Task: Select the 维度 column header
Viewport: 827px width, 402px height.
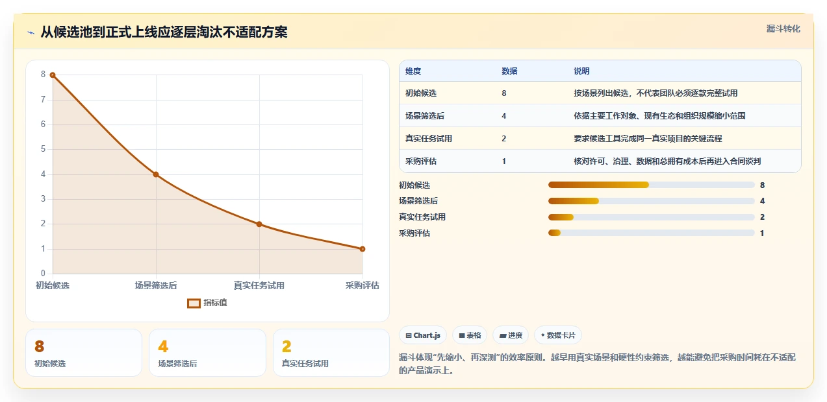Action: (x=413, y=71)
